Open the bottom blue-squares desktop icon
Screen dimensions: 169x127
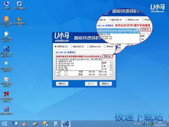click(6, 111)
